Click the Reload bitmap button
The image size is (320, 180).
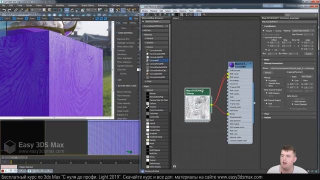[x=268, y=73]
